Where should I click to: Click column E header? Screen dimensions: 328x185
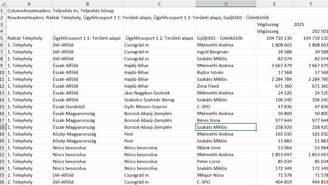tap(274, 4)
